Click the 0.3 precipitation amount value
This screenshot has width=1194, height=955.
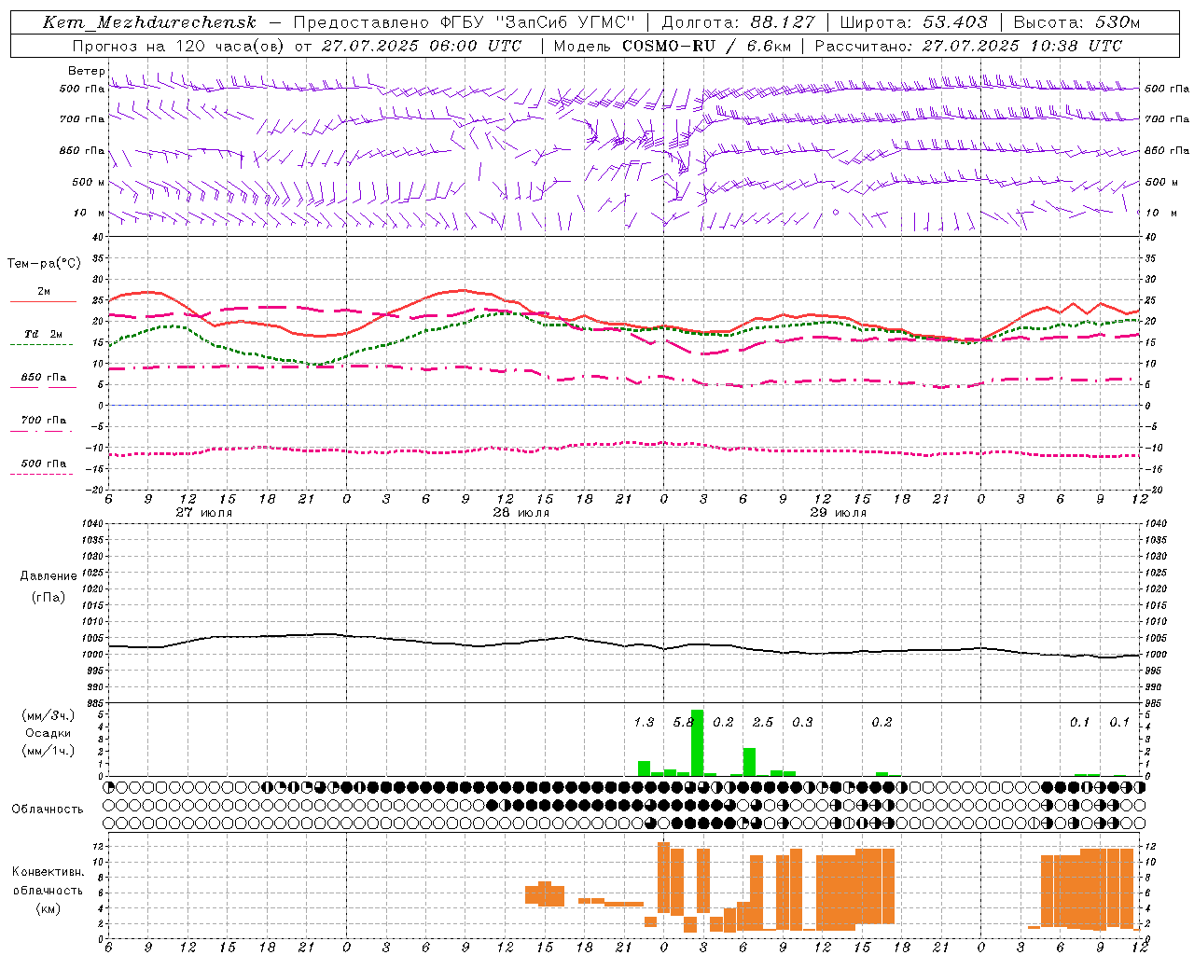[x=802, y=723]
